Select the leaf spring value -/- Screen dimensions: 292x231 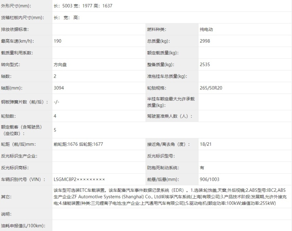click(x=57, y=102)
